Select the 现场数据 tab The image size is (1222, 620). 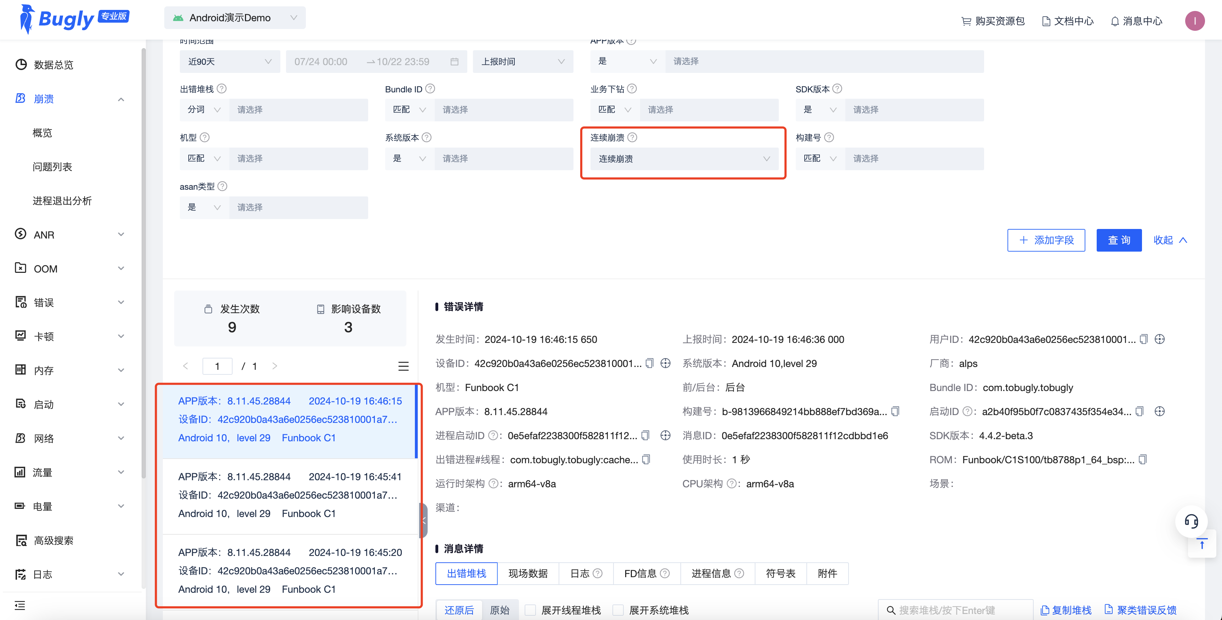(x=528, y=574)
